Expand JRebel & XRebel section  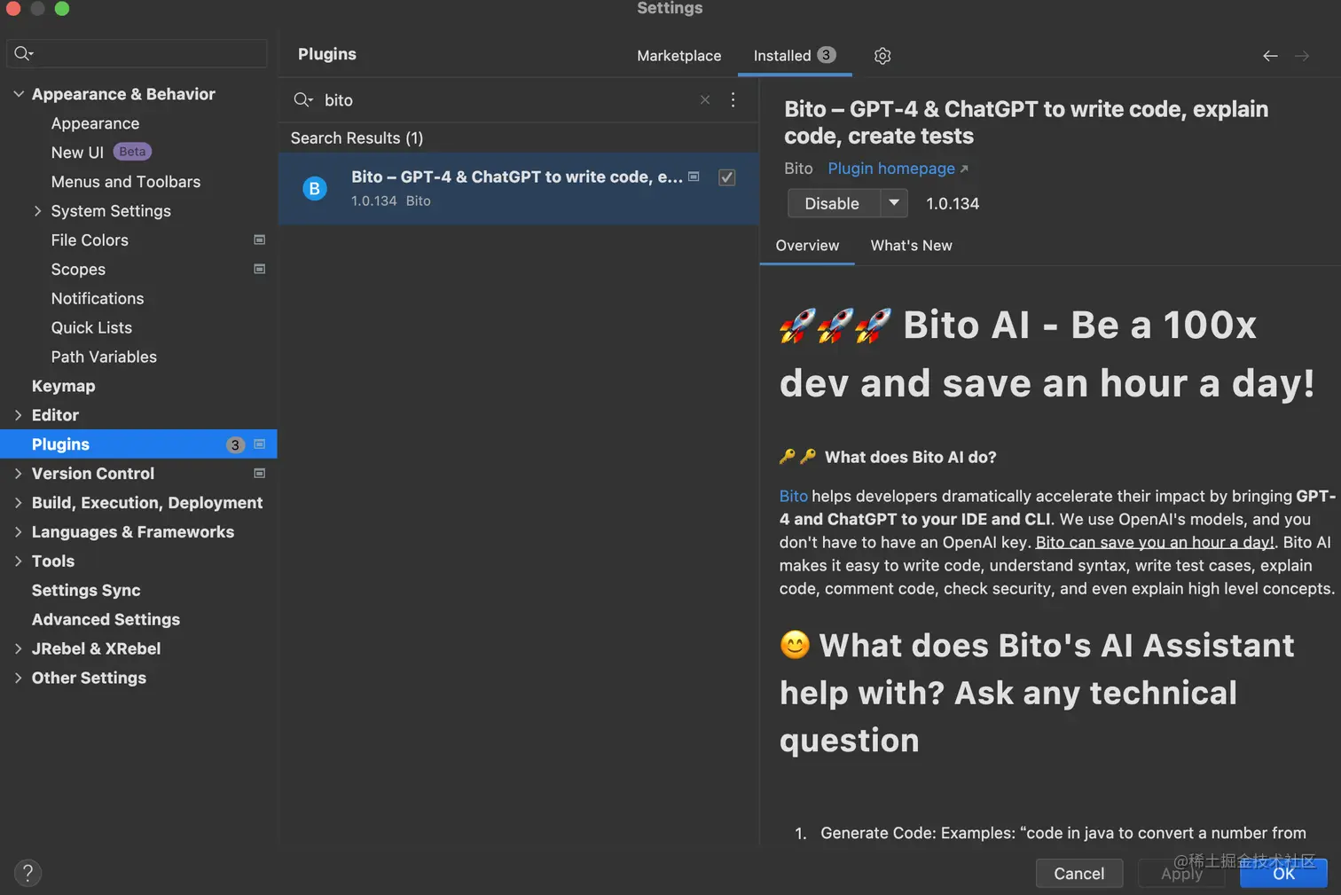18,648
